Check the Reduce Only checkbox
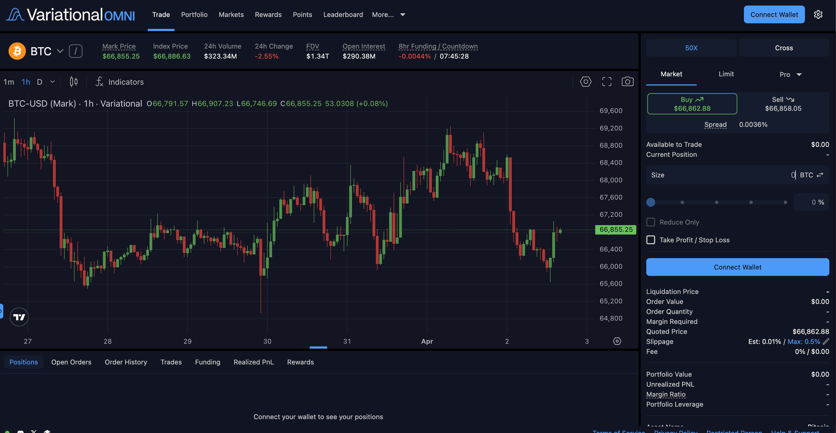 click(x=651, y=222)
